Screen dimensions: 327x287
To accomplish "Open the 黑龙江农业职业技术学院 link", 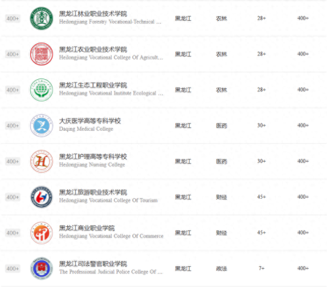I will click(x=93, y=50).
